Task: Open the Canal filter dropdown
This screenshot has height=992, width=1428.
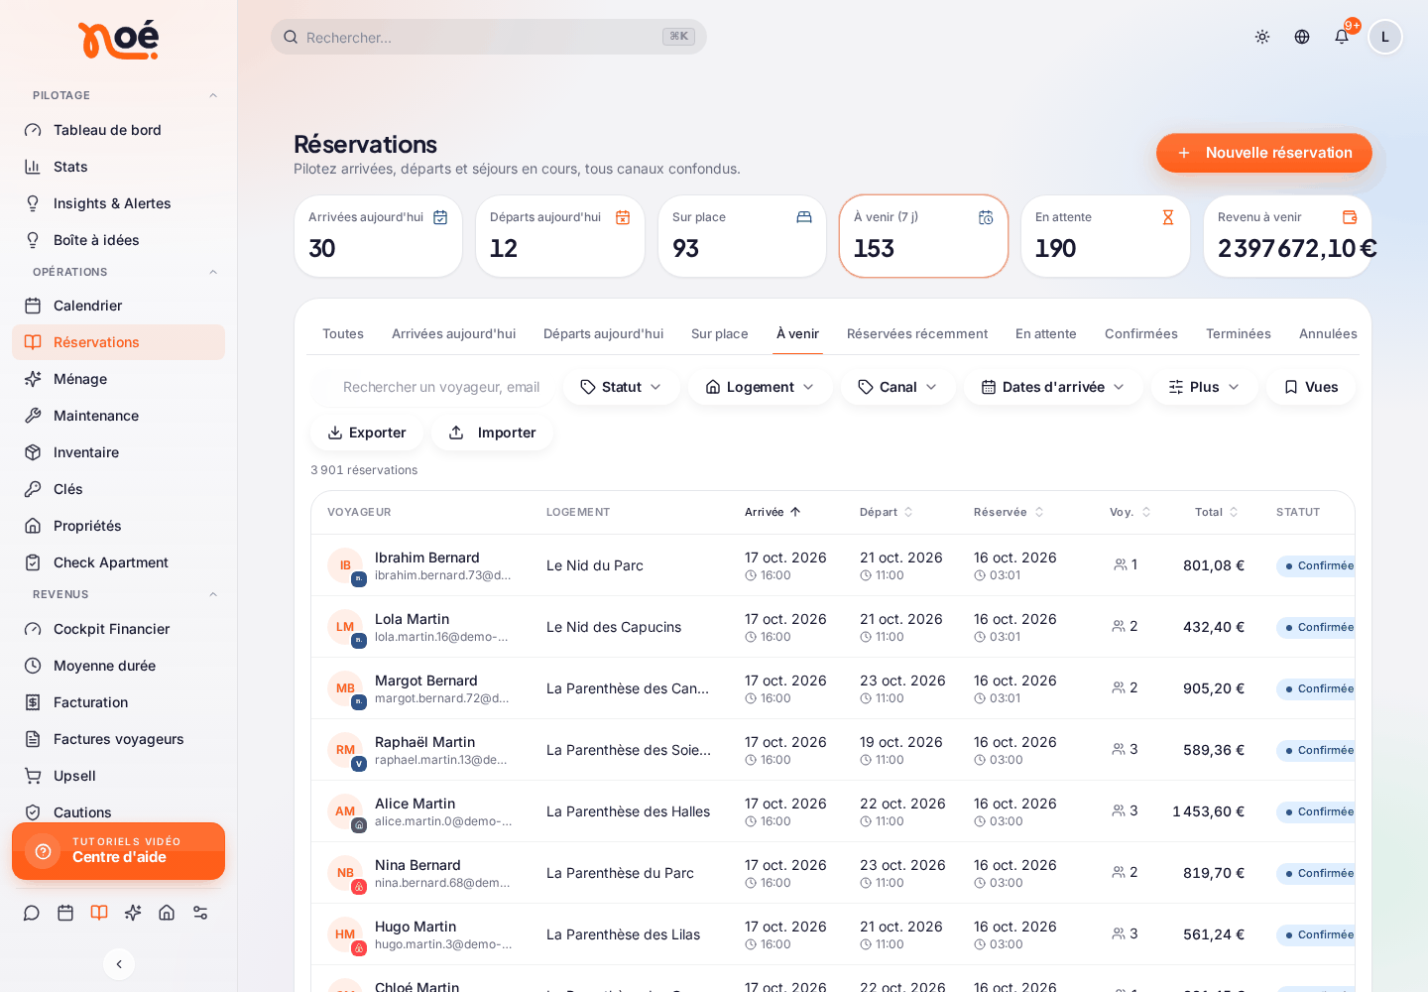Action: point(898,387)
